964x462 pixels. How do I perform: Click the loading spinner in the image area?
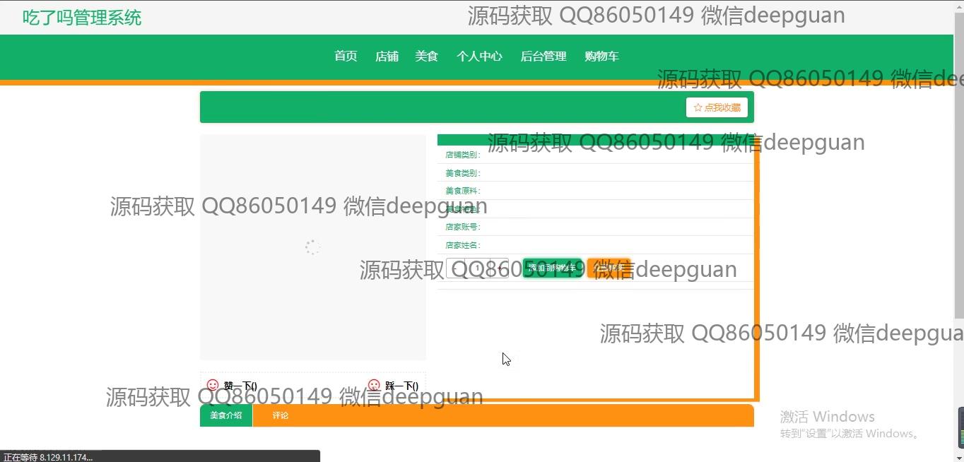coord(312,247)
